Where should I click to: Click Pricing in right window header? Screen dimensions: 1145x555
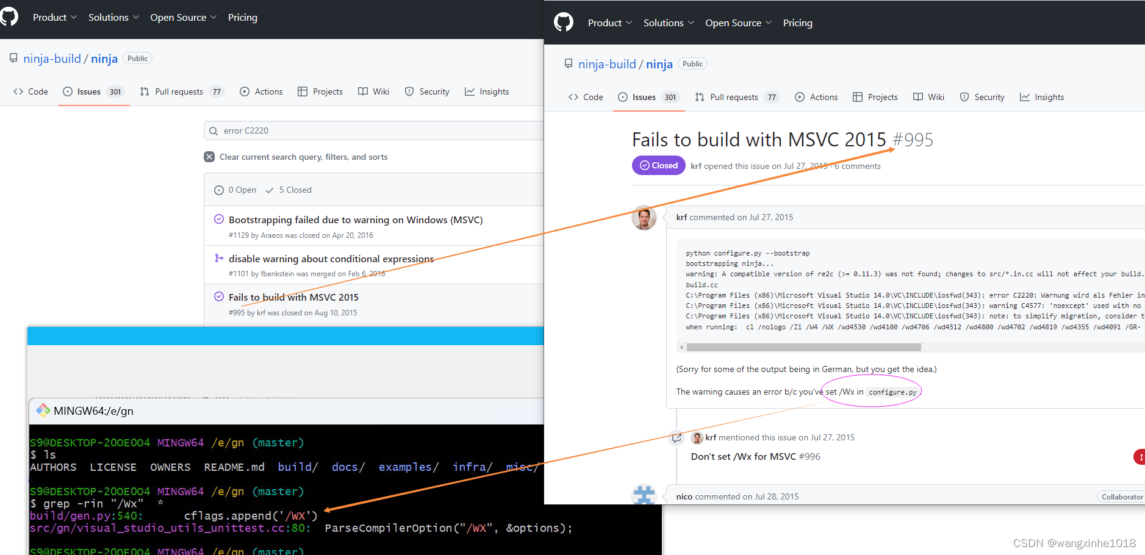(x=798, y=23)
